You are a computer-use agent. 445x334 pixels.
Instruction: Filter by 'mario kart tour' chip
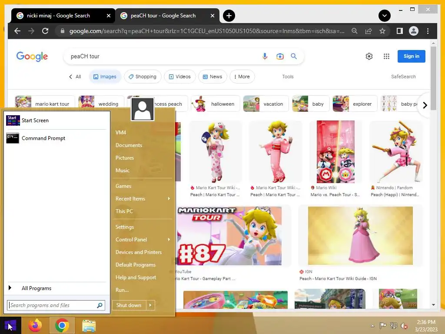tap(45, 104)
